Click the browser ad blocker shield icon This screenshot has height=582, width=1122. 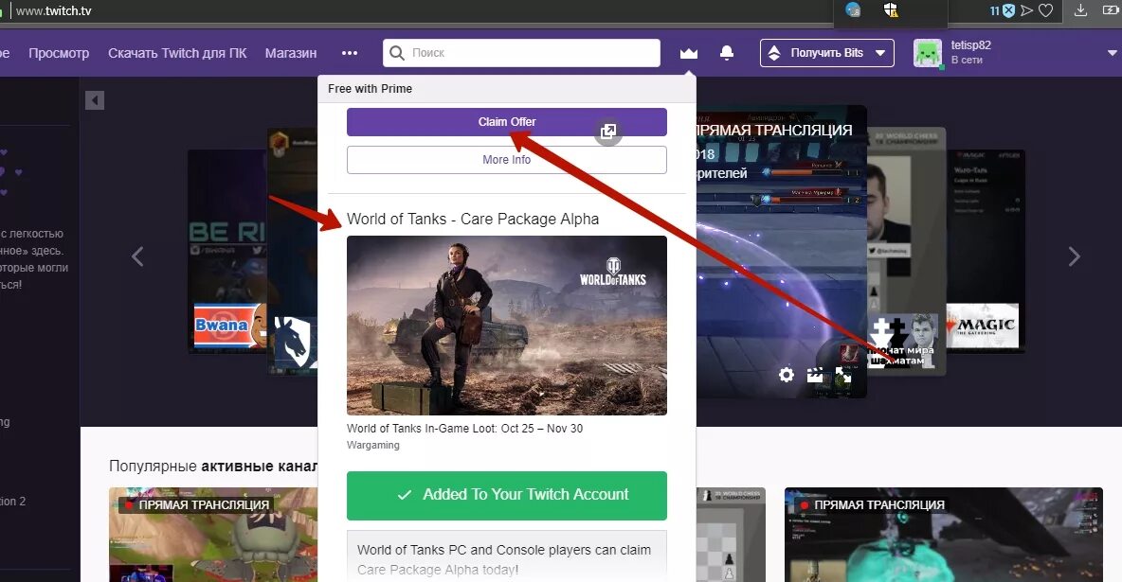(1008, 10)
